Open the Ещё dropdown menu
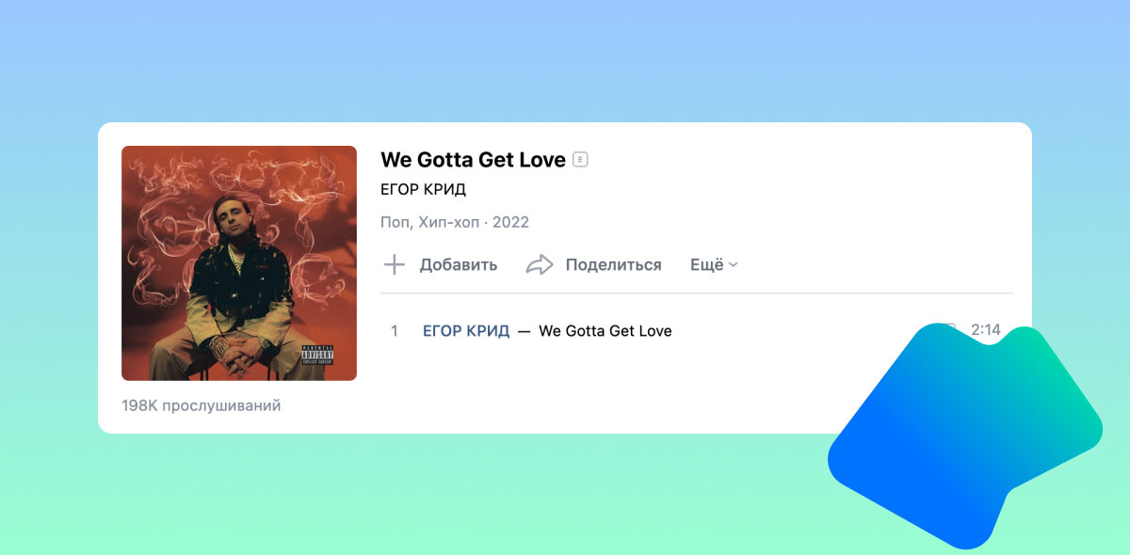This screenshot has width=1130, height=555. [x=714, y=264]
